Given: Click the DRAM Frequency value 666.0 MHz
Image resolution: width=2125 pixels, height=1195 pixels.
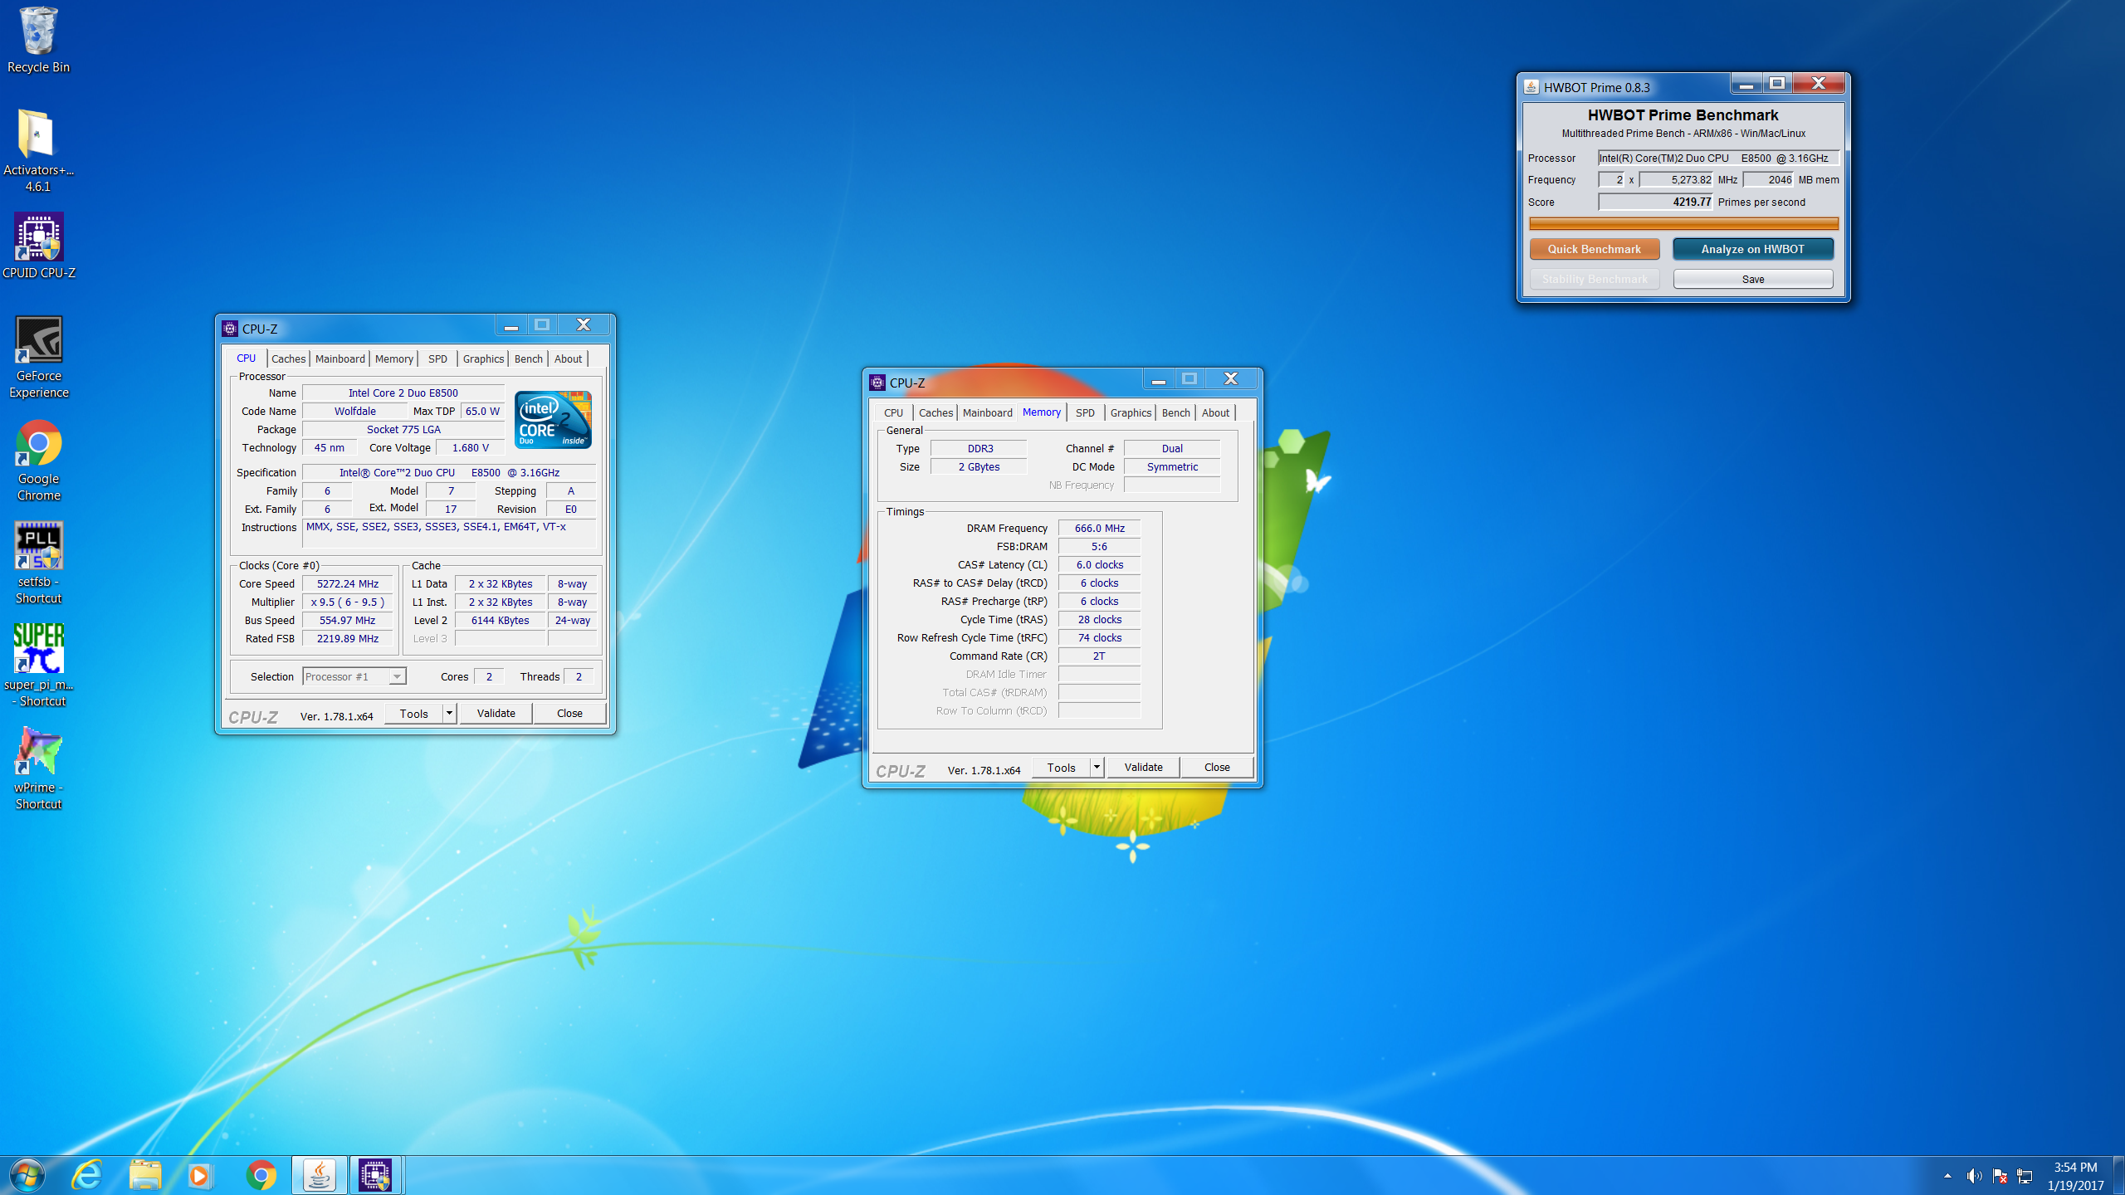Looking at the screenshot, I should click(1100, 528).
